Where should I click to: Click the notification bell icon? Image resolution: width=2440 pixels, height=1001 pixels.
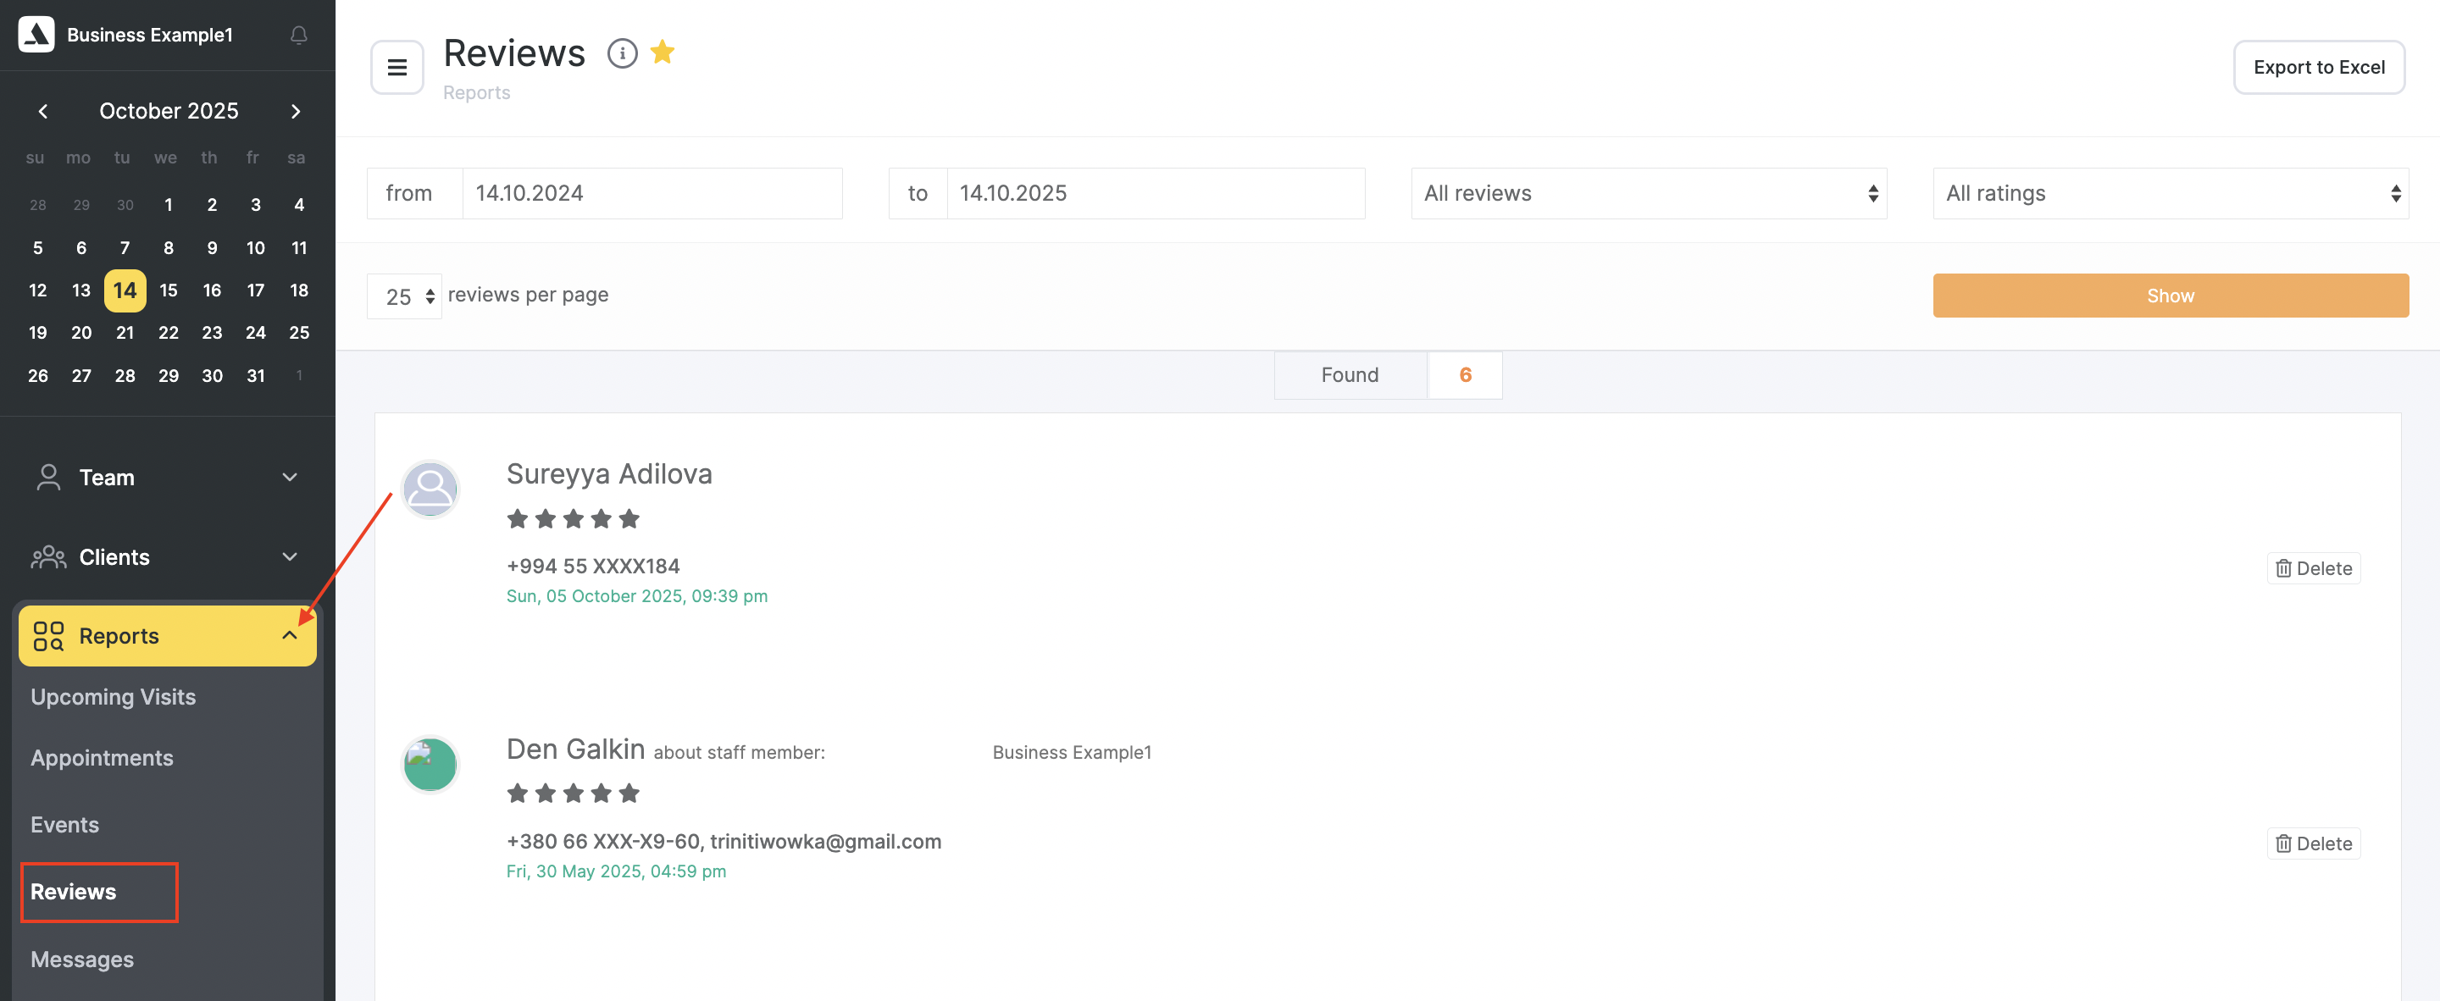(x=298, y=35)
